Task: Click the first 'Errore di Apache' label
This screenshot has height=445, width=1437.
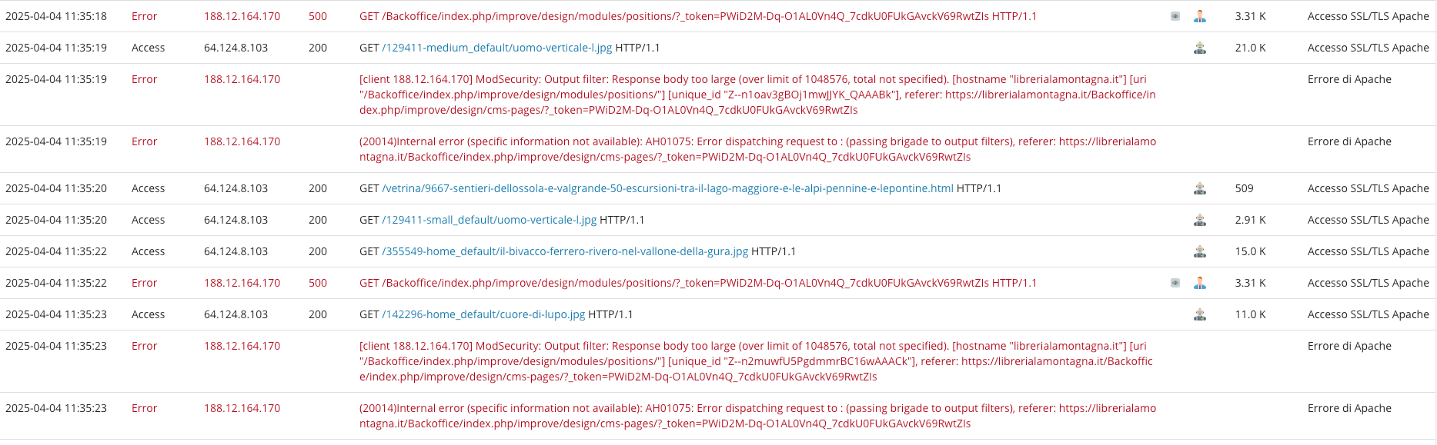Action: (1349, 79)
